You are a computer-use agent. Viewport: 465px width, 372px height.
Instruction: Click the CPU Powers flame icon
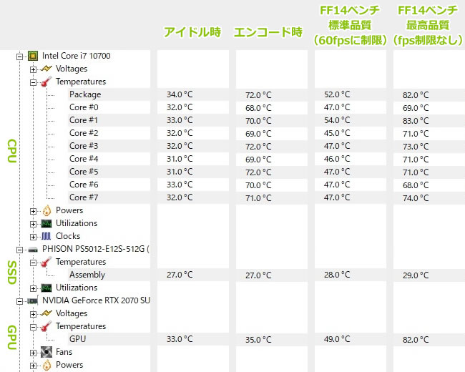coord(46,210)
